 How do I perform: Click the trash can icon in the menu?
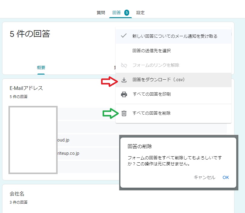pyautogui.click(x=124, y=113)
